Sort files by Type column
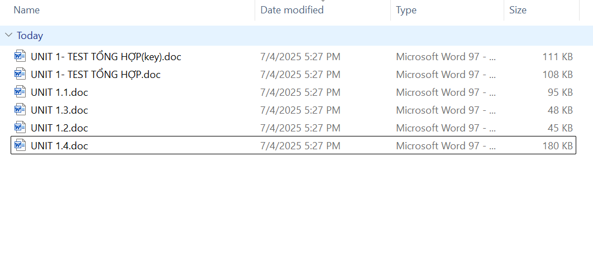The width and height of the screenshot is (593, 254). [407, 10]
